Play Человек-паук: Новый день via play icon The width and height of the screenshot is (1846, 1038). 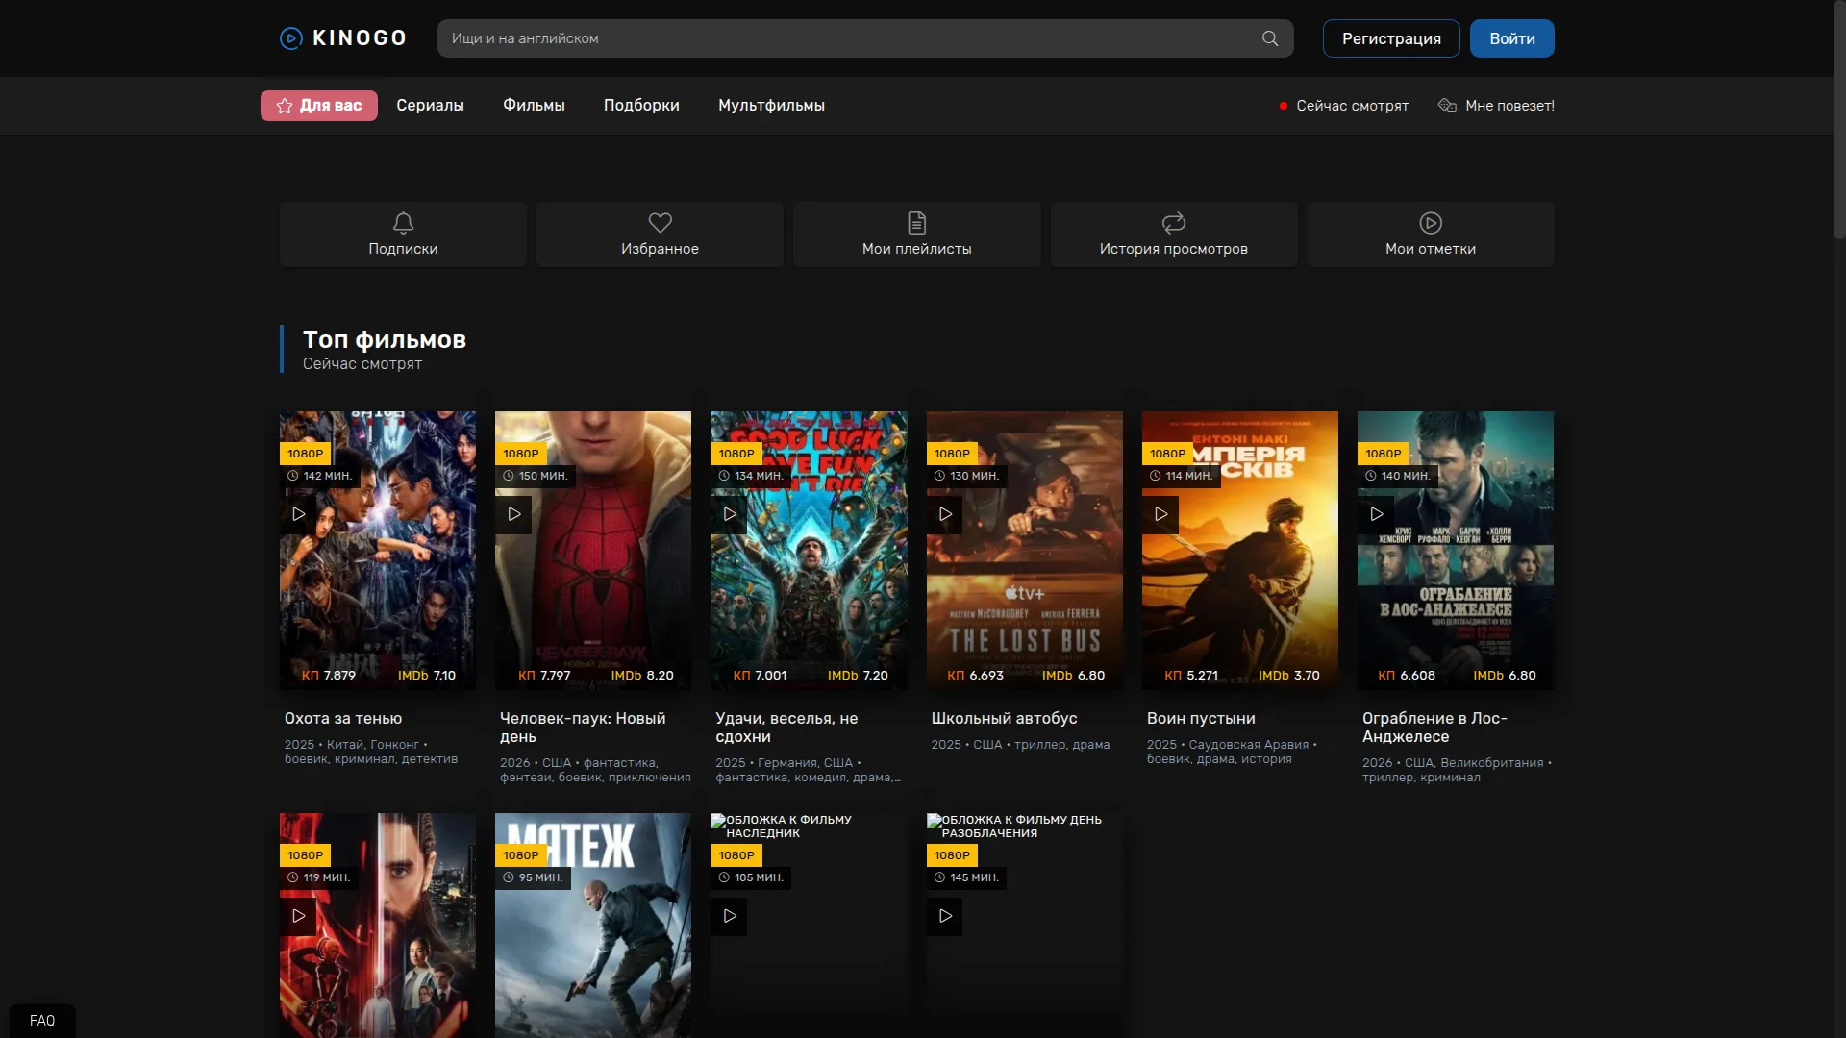coord(513,514)
